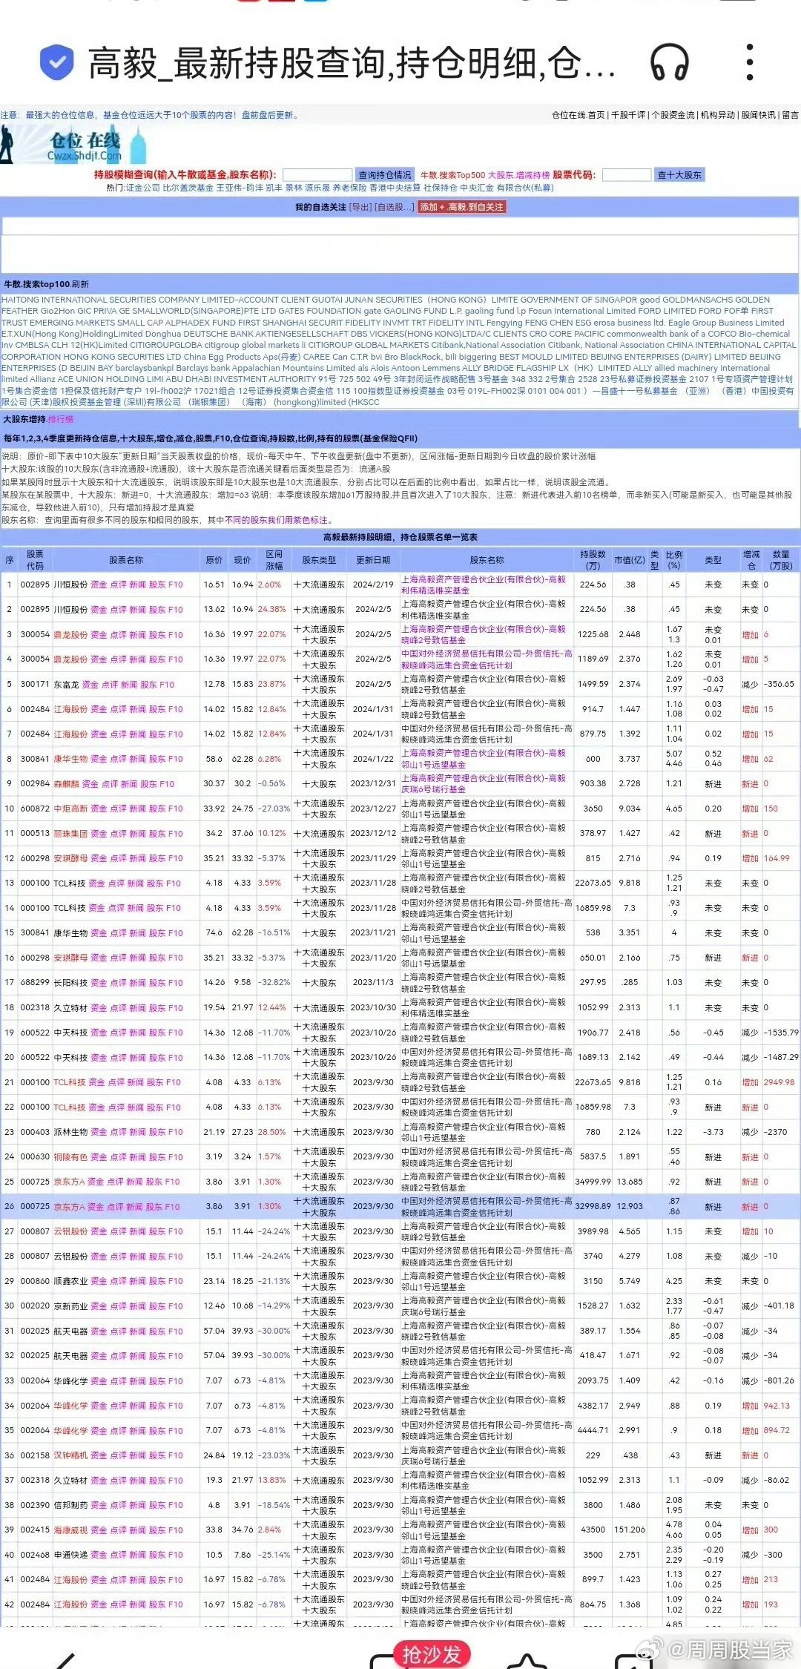Screen dimensions: 801x1669
Task: Tap the headphones listen icon
Action: click(669, 62)
